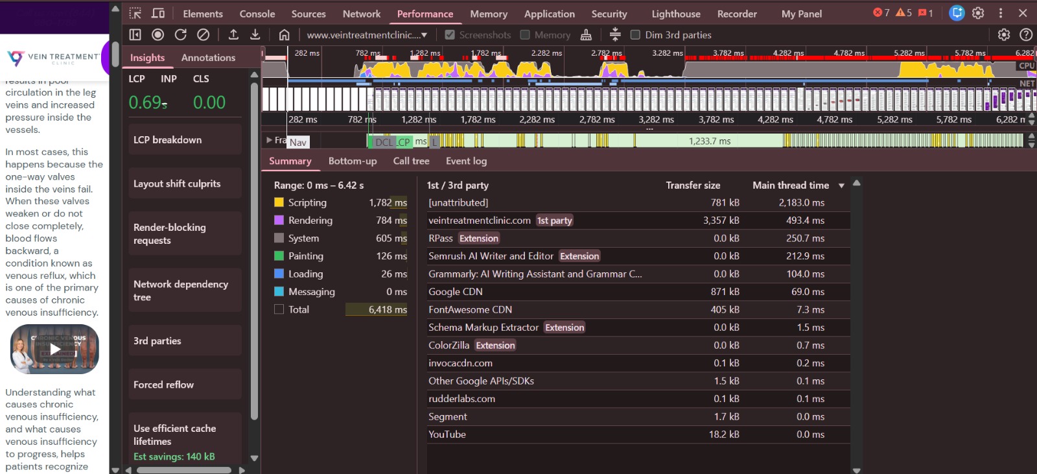1037x474 pixels.
Task: Click the LCP metric value 0.69 s
Action: 148,102
